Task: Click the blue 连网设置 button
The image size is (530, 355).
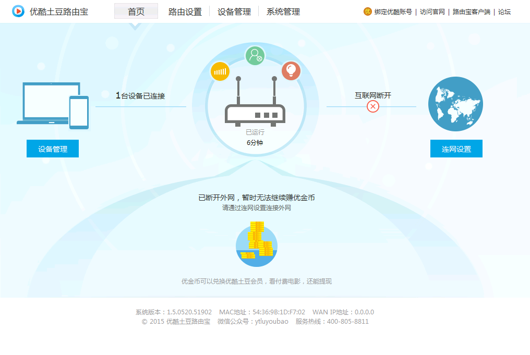Action: (x=456, y=149)
